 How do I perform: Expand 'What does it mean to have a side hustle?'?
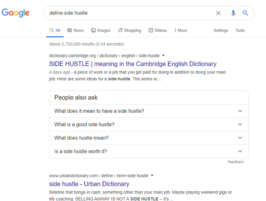(149, 111)
